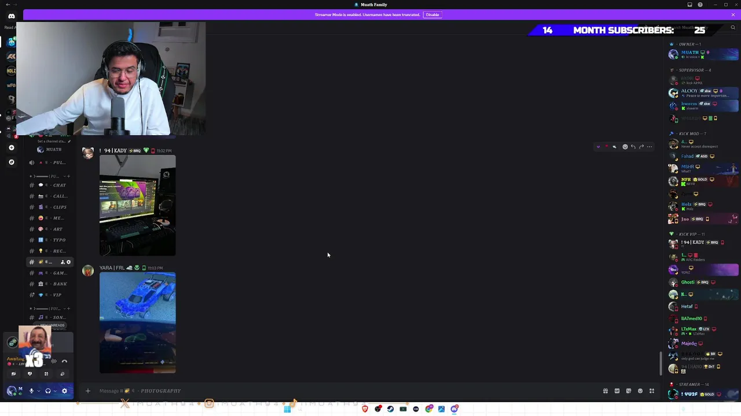This screenshot has width=741, height=416.
Task: Toggle headphones deafen in user panel
Action: [x=48, y=391]
